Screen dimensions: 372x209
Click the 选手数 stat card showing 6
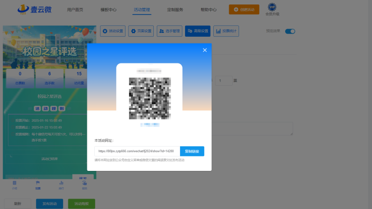coord(49,78)
